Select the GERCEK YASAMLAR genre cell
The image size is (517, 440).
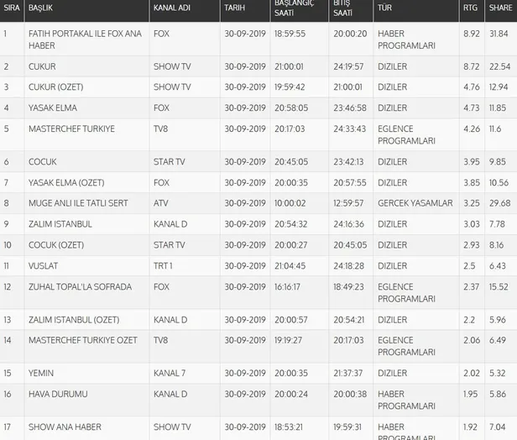[415, 202]
